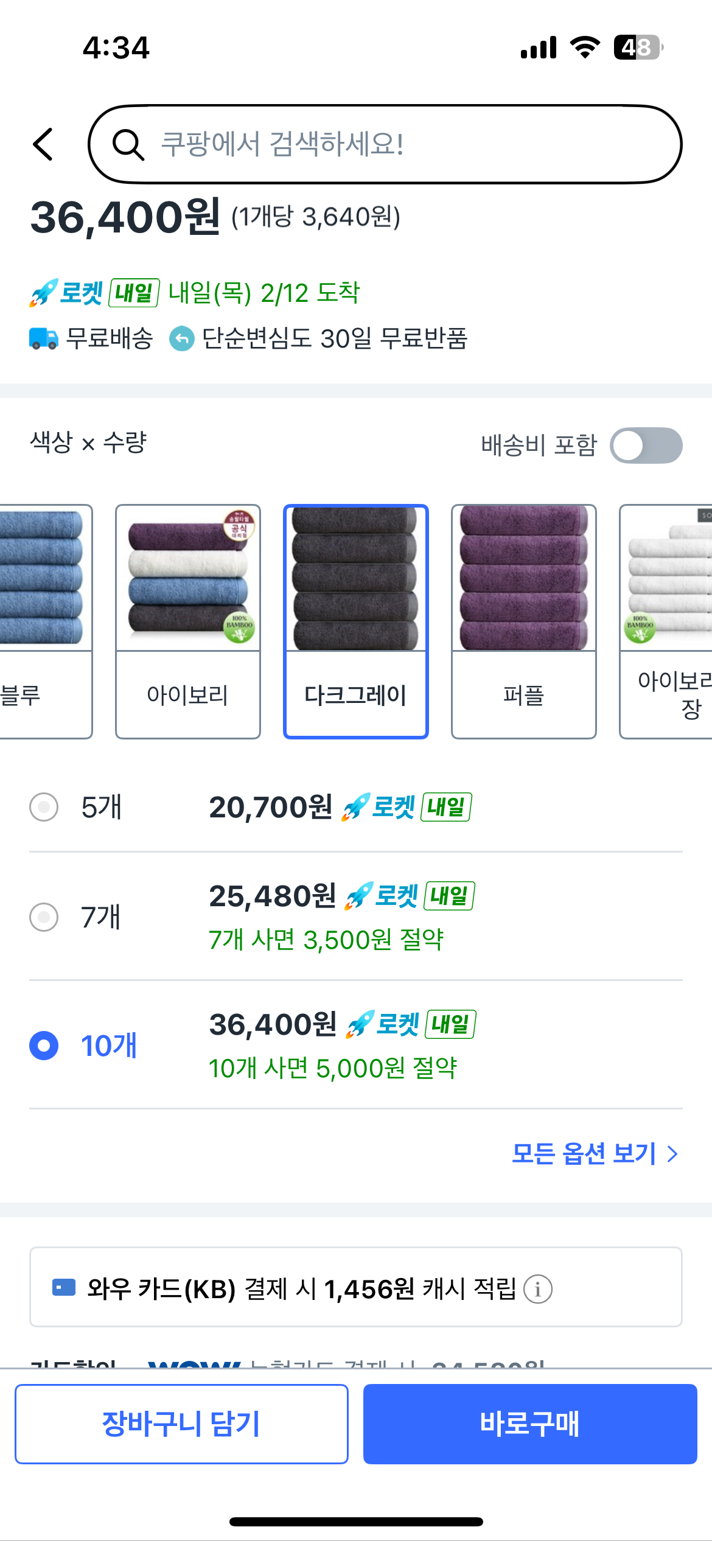The height and width of the screenshot is (1541, 712).
Task: Tap the info icon next to 캐시 적립
Action: pyautogui.click(x=538, y=1290)
